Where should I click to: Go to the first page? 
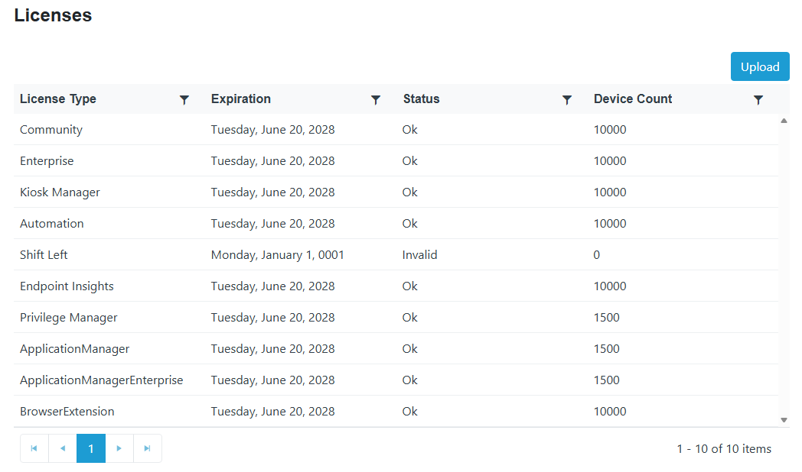(34, 448)
